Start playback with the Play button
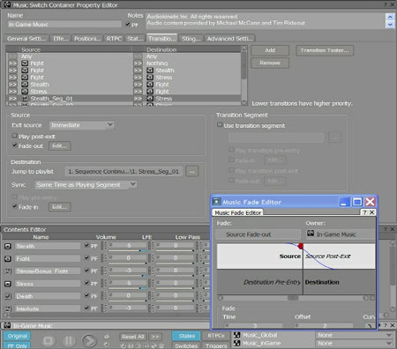This screenshot has width=397, height=349. pos(89,341)
